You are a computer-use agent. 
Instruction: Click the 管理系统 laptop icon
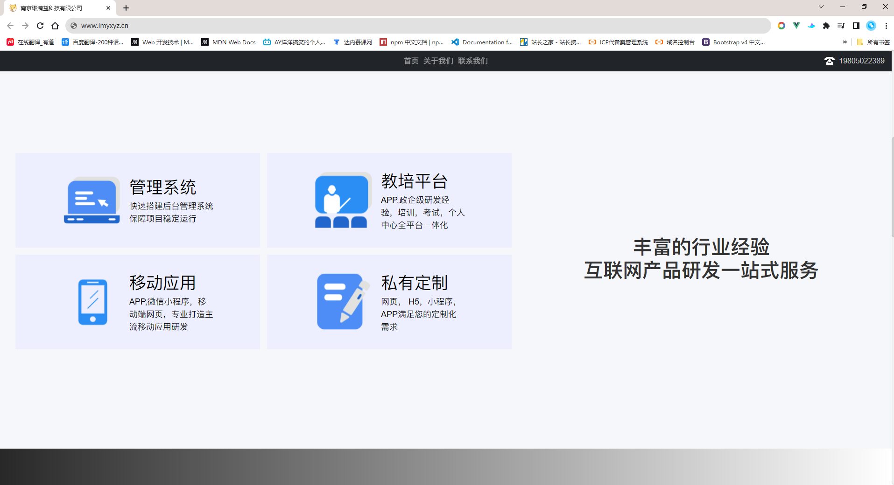pos(92,201)
